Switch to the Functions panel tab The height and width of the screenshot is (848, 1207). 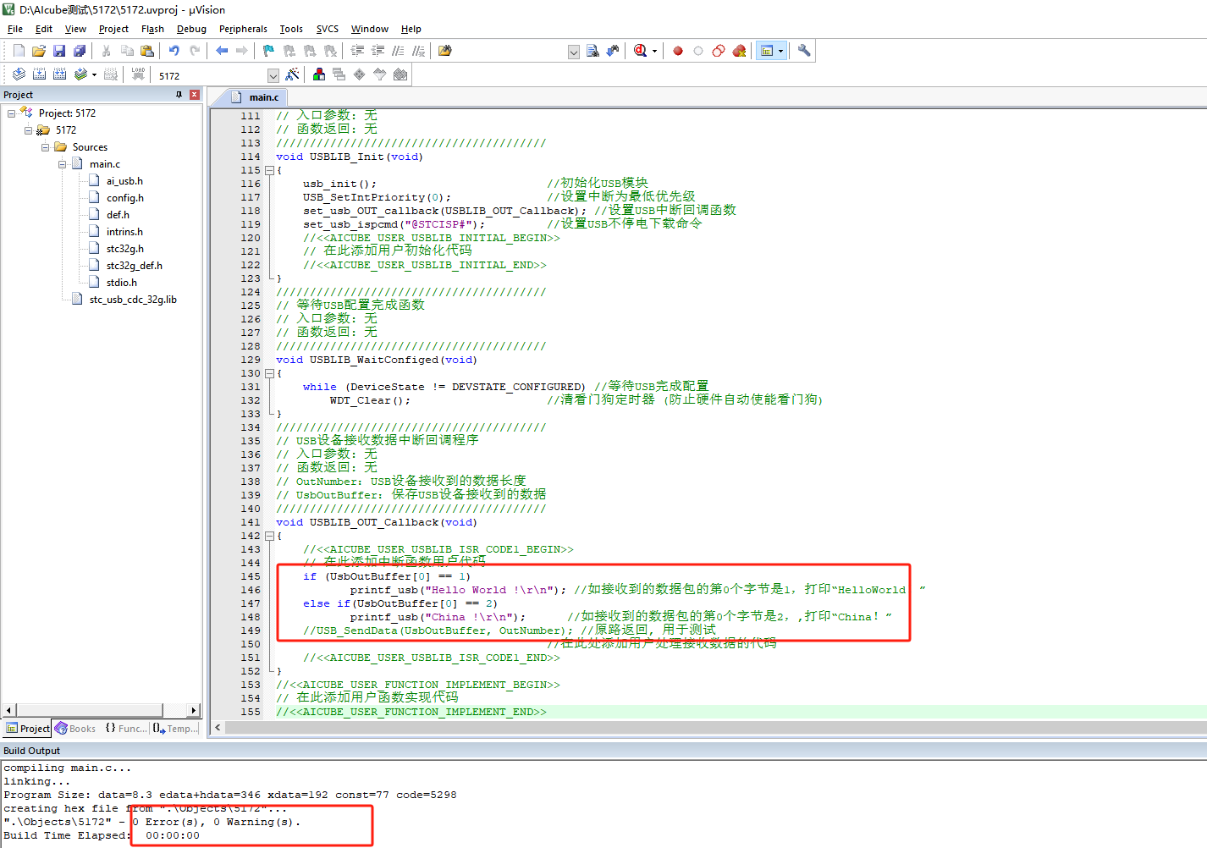point(125,729)
